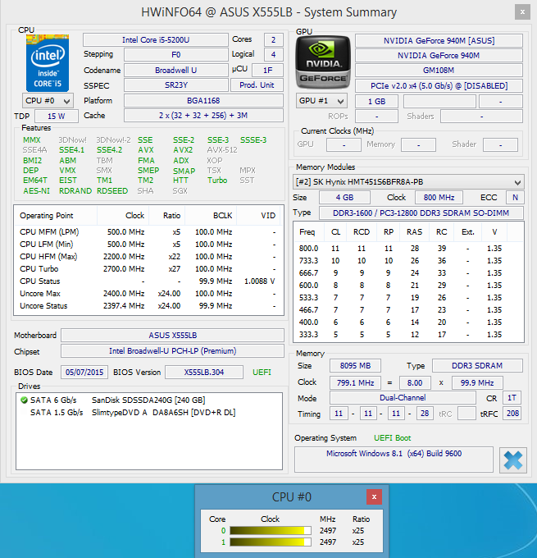Click the 600.0 frequency timing row
537x558 pixels.
point(408,286)
